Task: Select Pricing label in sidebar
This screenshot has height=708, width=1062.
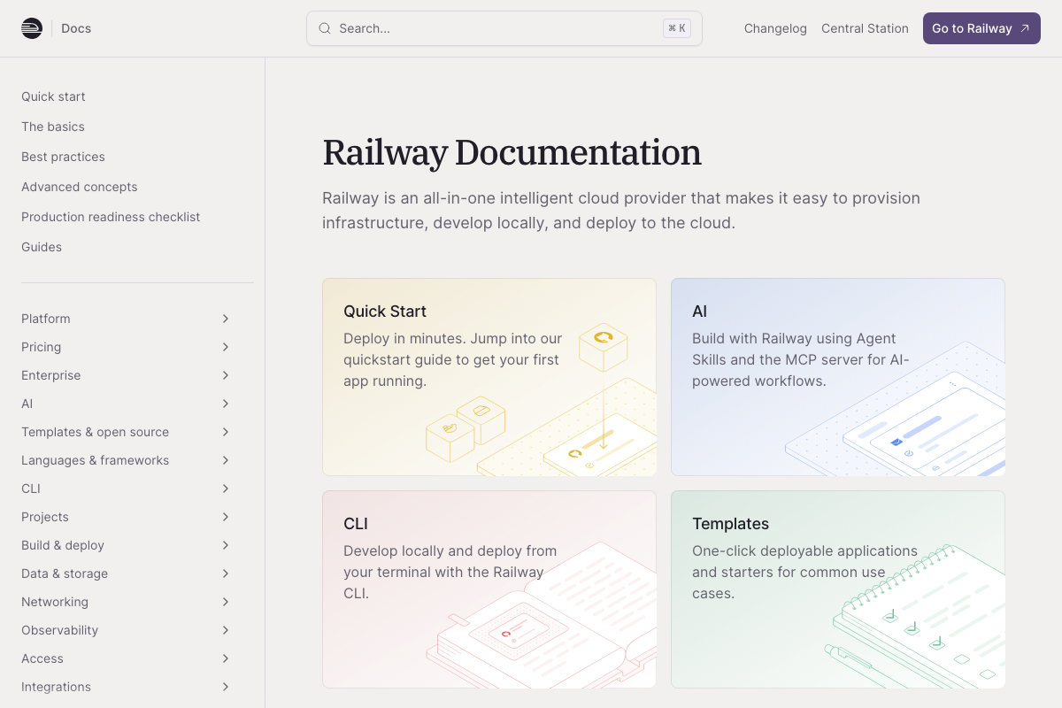Action: click(42, 347)
